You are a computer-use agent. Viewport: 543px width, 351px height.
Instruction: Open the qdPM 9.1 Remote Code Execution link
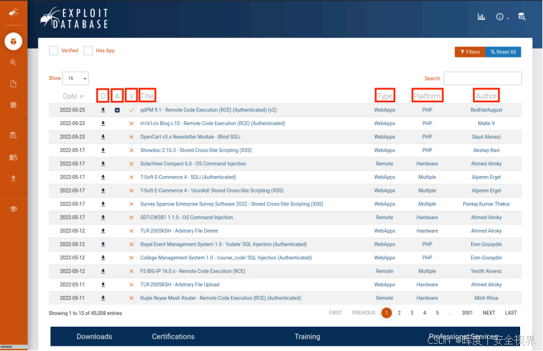click(208, 110)
